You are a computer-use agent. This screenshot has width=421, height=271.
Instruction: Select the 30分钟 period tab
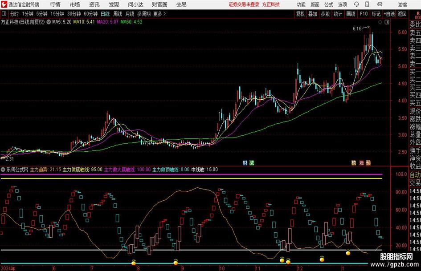tap(74, 14)
